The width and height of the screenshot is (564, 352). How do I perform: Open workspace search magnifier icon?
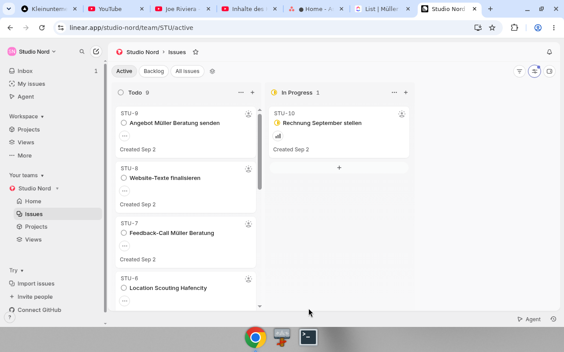pyautogui.click(x=82, y=51)
